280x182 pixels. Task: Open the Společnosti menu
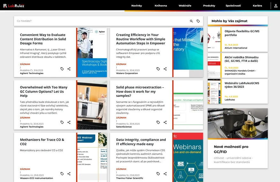pos(233,6)
